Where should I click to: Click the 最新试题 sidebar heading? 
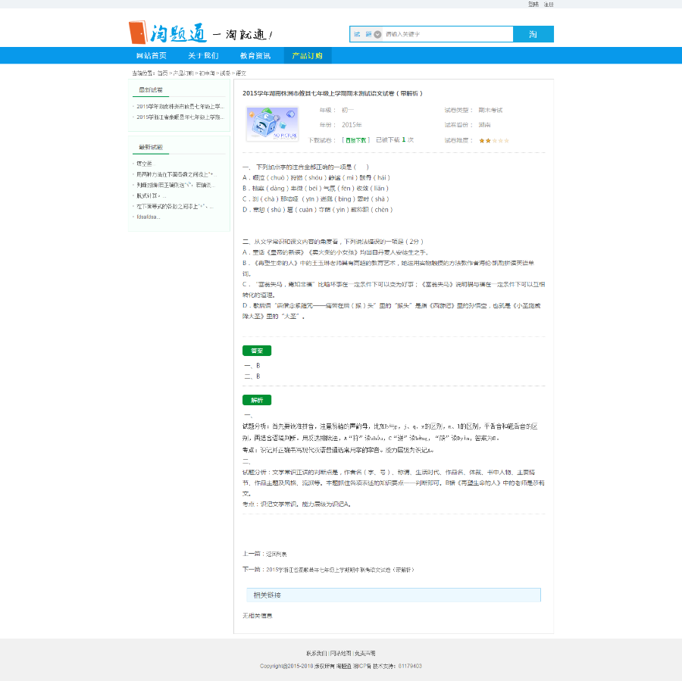(x=151, y=148)
